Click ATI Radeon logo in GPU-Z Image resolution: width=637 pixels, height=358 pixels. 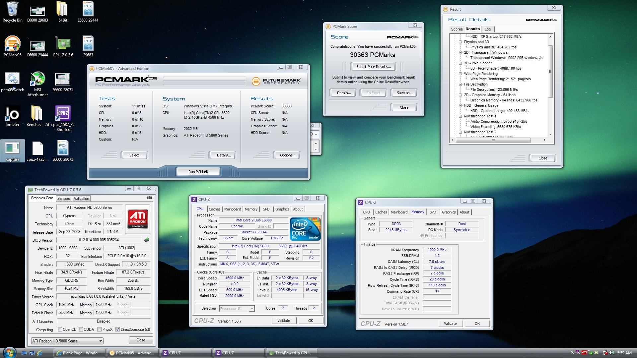pyautogui.click(x=138, y=219)
